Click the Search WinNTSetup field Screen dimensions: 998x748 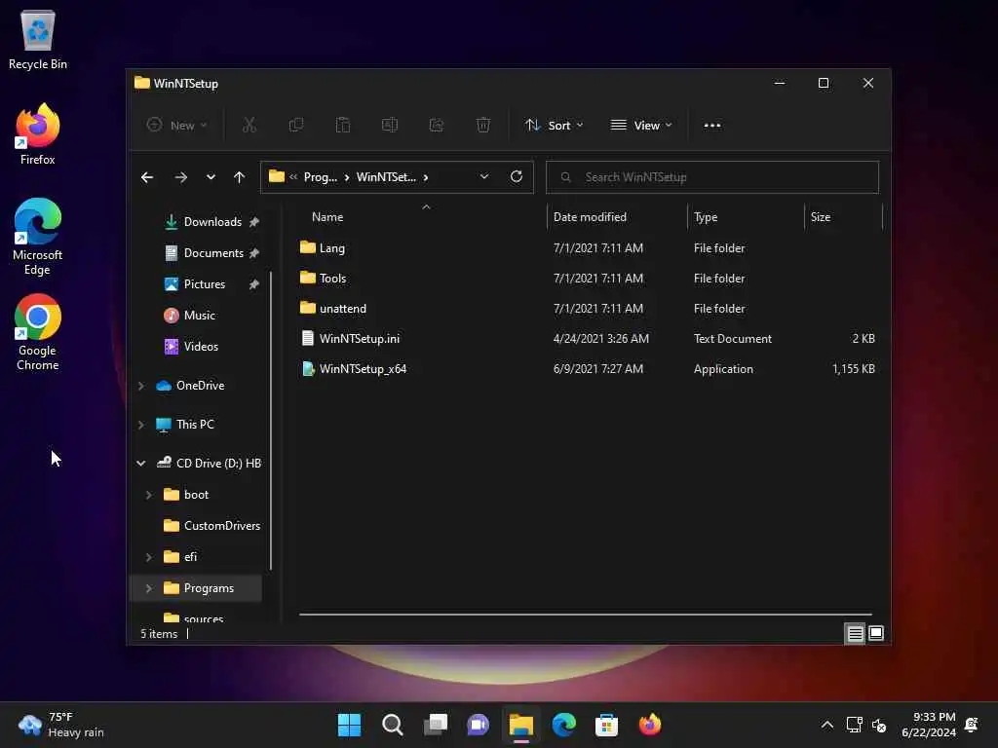pos(712,177)
